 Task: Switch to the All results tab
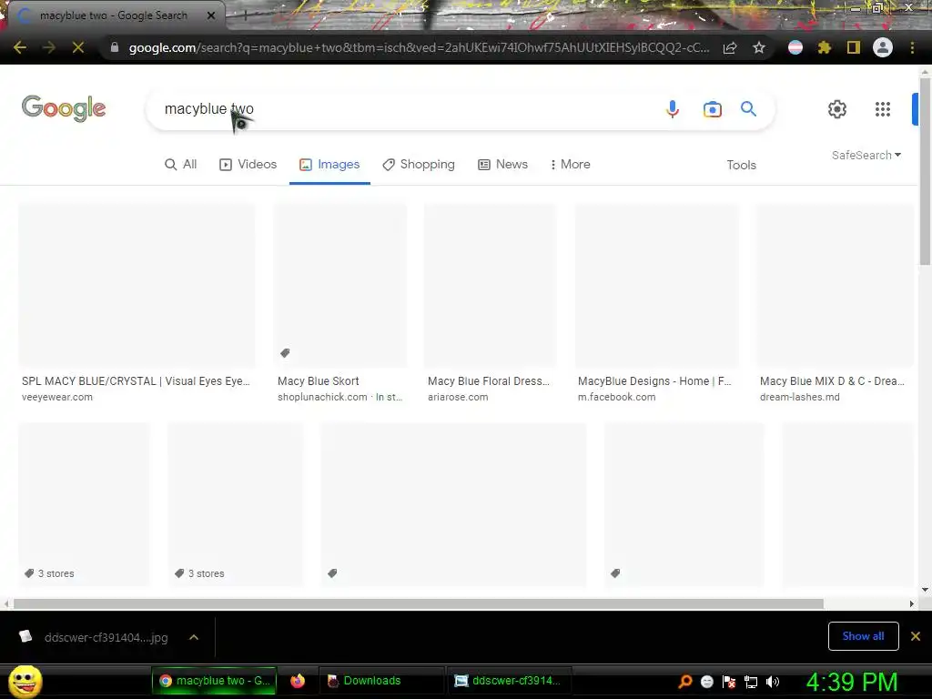tap(181, 165)
